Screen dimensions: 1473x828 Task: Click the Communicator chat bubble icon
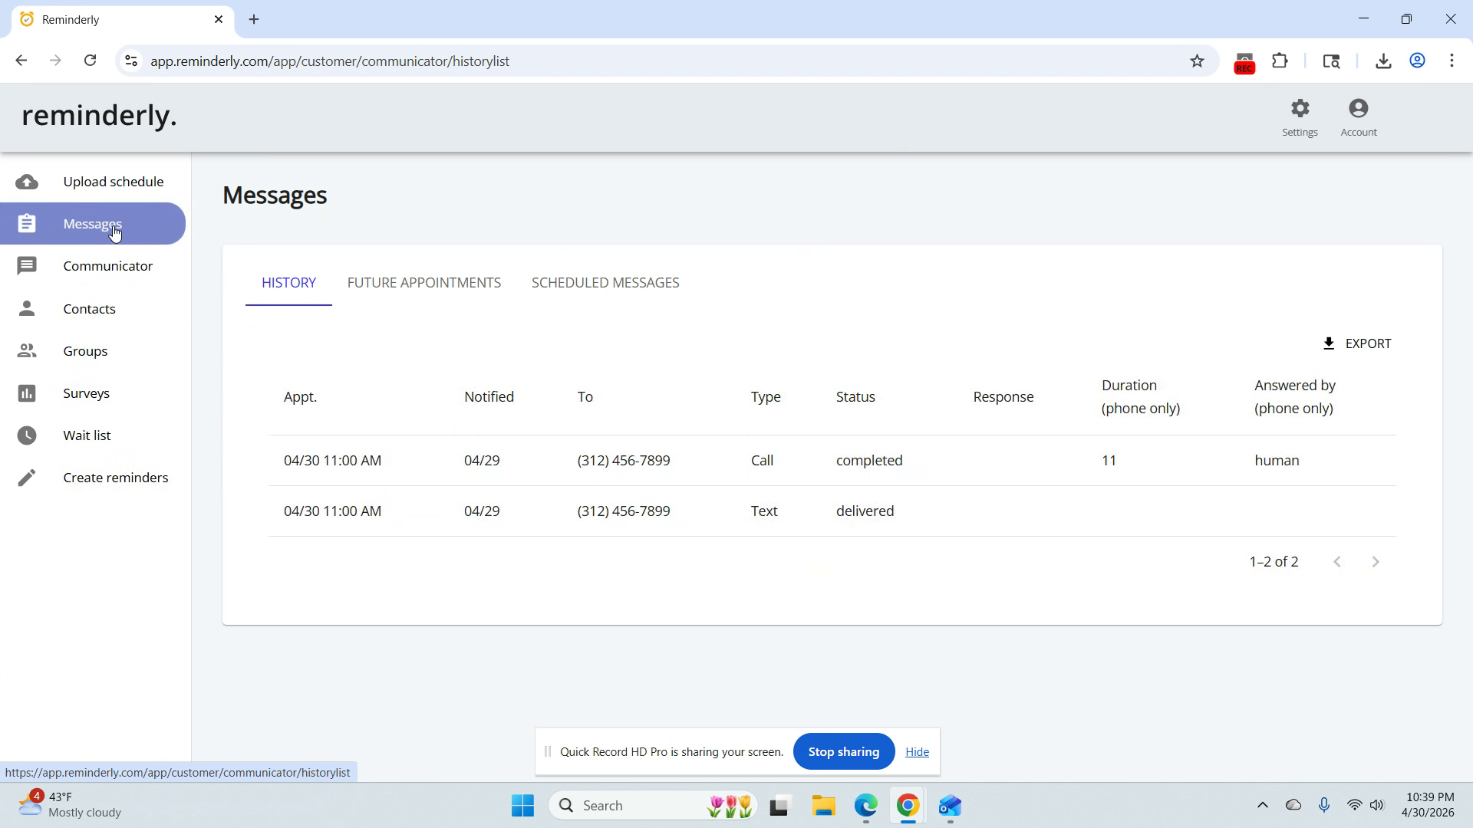point(27,266)
